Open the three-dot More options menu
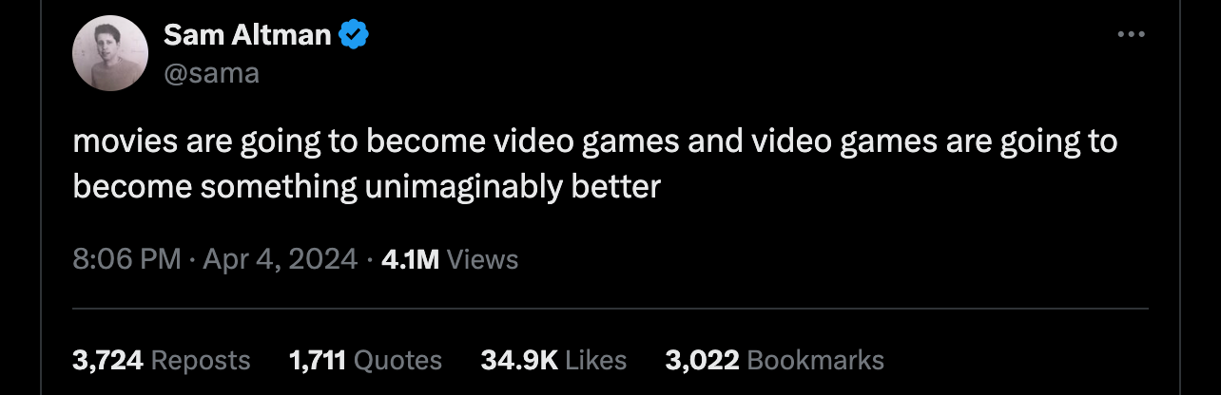 tap(1131, 36)
